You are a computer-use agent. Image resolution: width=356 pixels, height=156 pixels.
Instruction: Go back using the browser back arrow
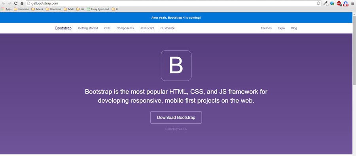4,3
